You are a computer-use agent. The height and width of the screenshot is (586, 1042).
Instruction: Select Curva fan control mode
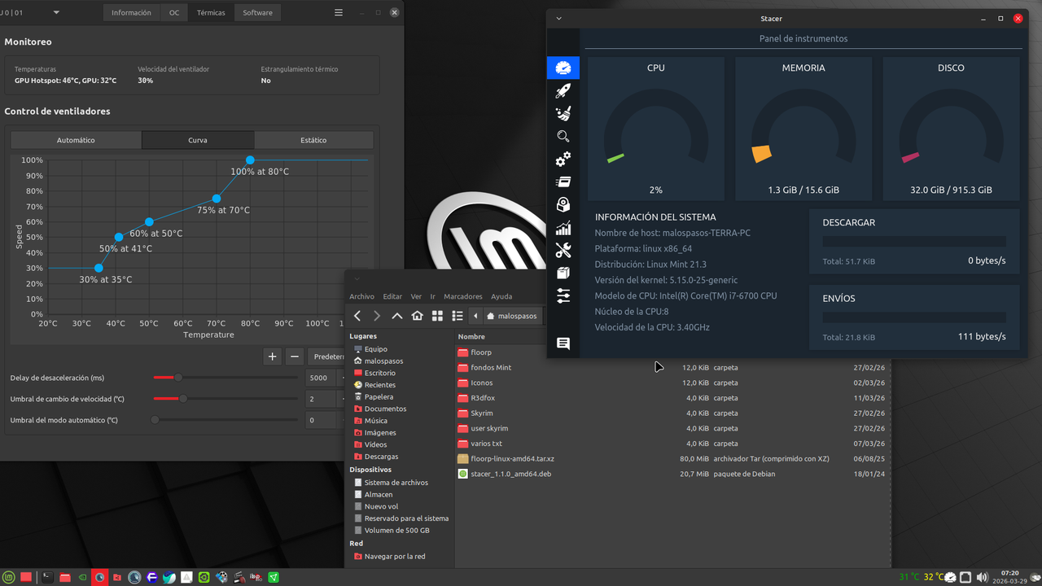(x=198, y=140)
